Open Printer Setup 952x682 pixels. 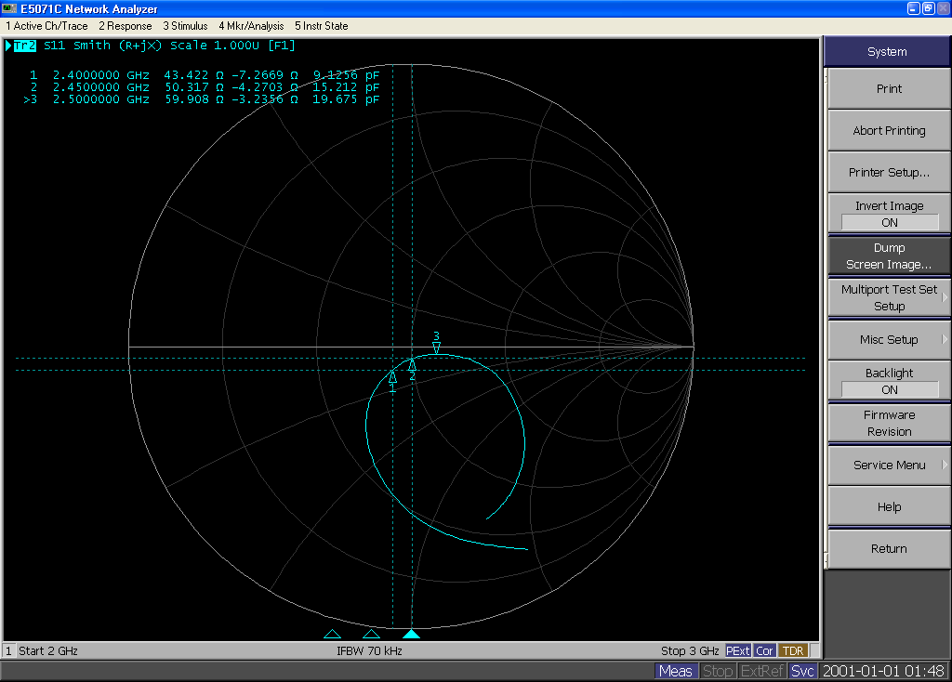tap(887, 172)
